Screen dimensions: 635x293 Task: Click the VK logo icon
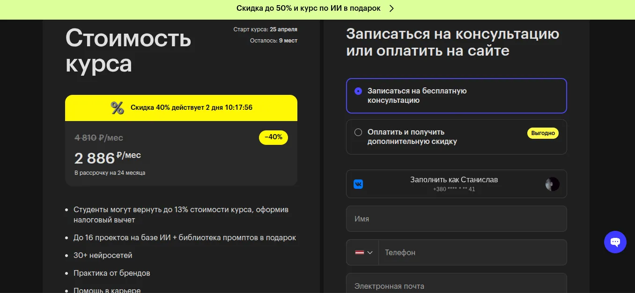(x=358, y=184)
